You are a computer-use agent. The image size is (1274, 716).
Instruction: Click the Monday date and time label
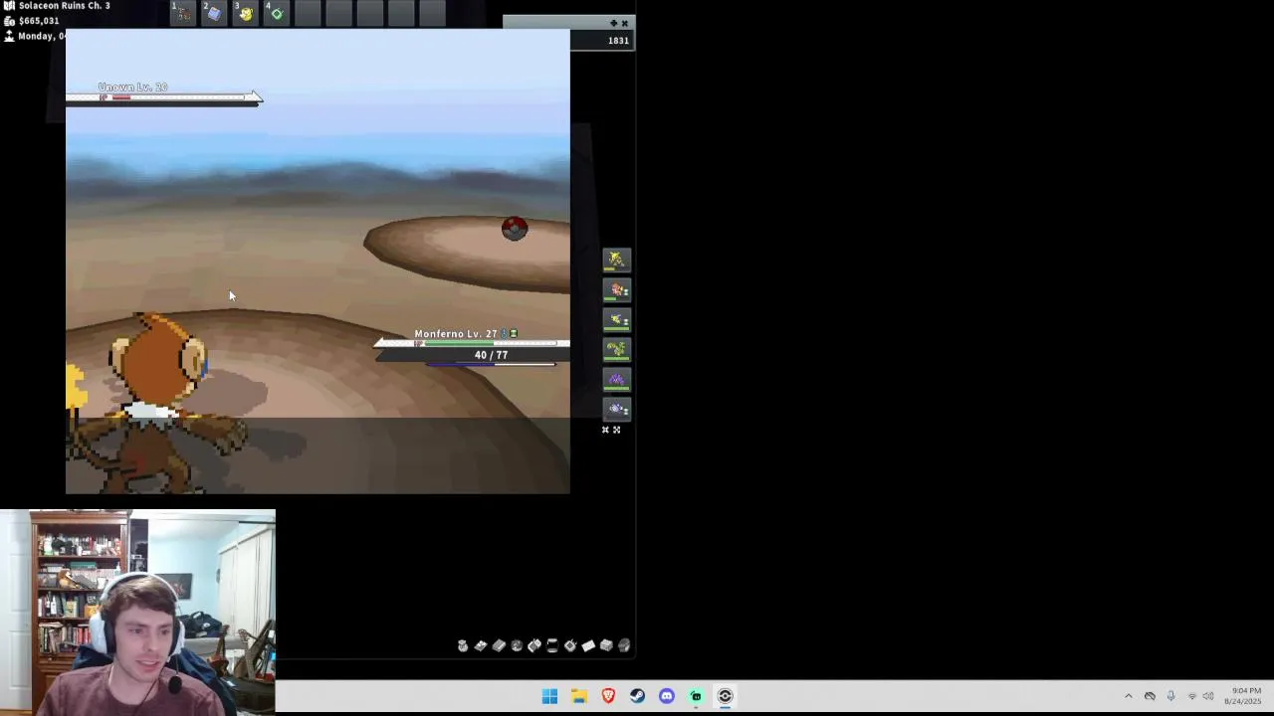(x=41, y=36)
